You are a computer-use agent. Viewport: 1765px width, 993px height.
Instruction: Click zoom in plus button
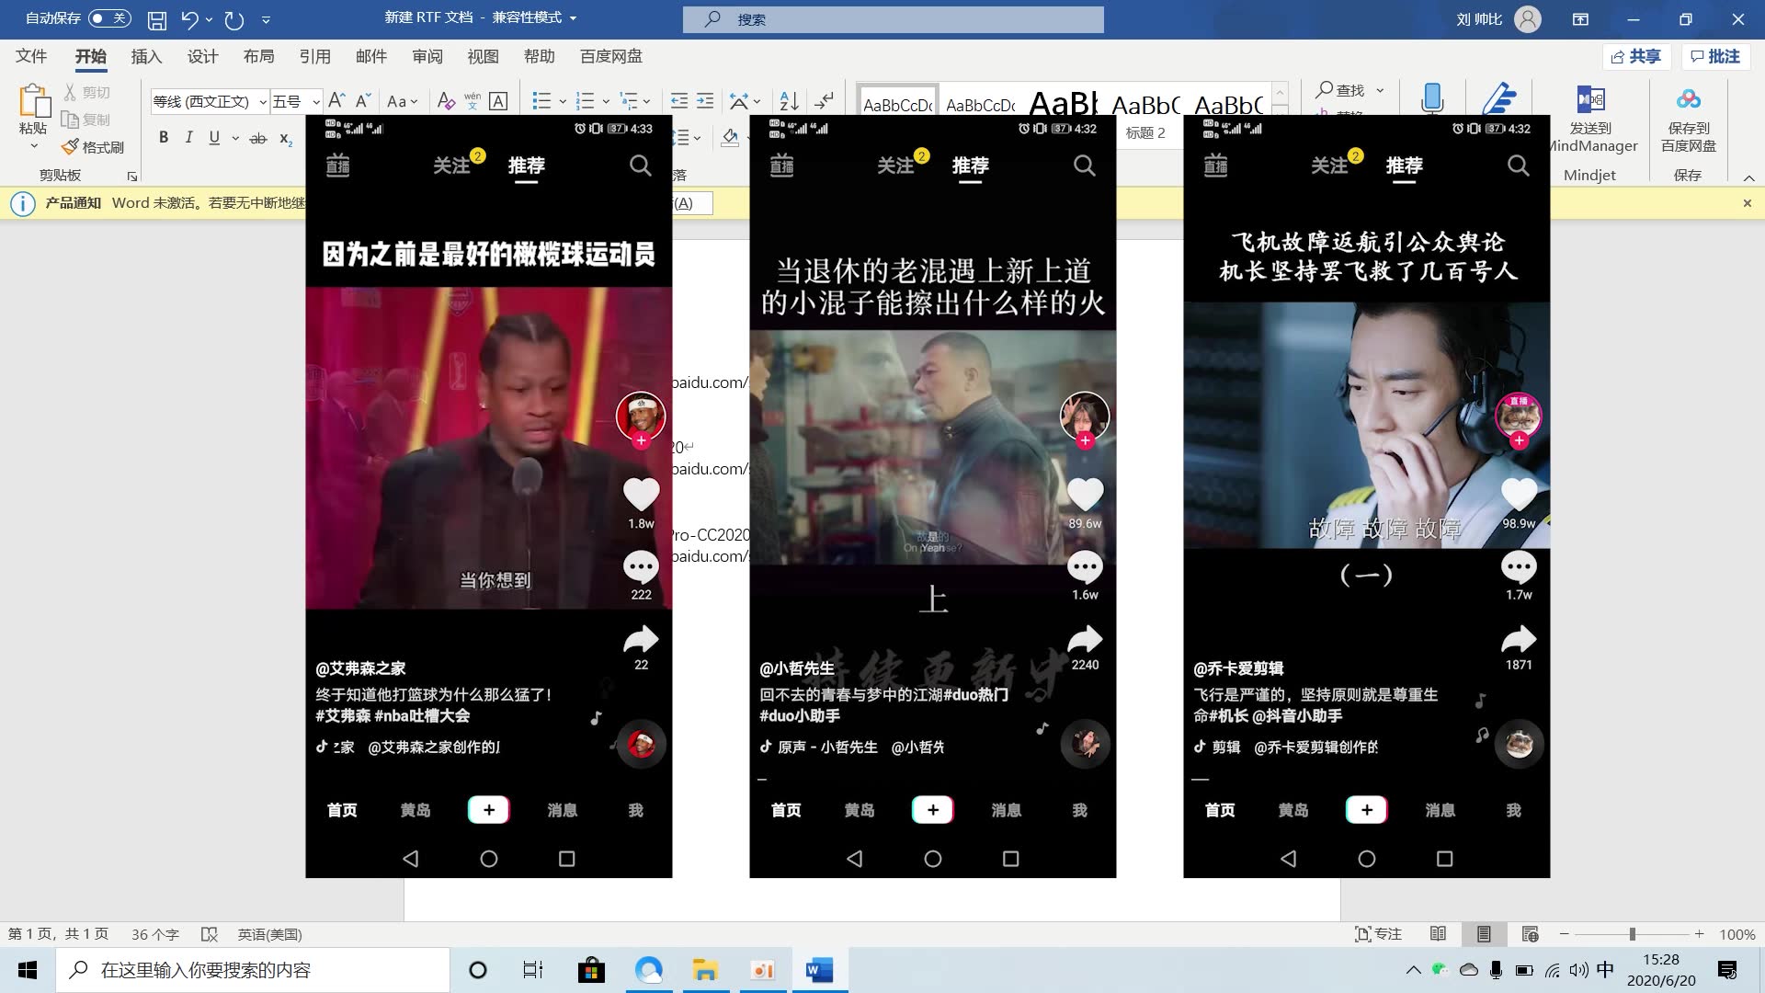coord(1700,934)
